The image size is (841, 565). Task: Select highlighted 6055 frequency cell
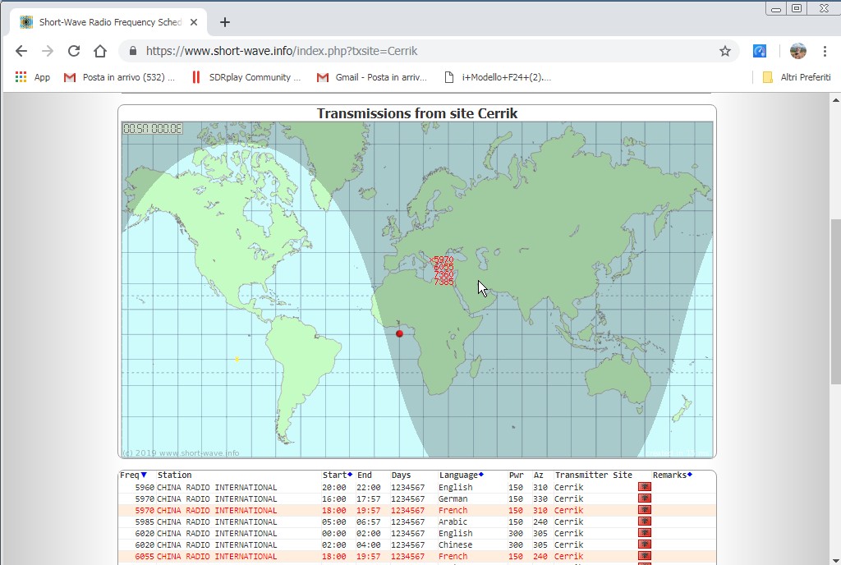pyautogui.click(x=145, y=557)
